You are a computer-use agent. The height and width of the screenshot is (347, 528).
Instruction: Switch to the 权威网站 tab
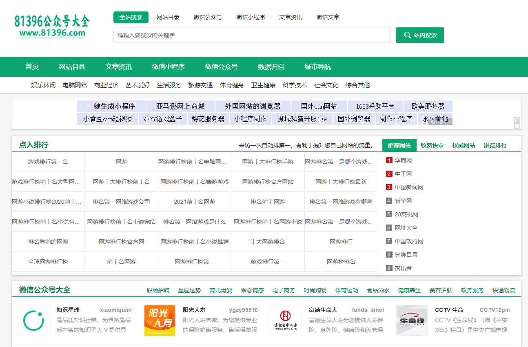[x=464, y=145]
